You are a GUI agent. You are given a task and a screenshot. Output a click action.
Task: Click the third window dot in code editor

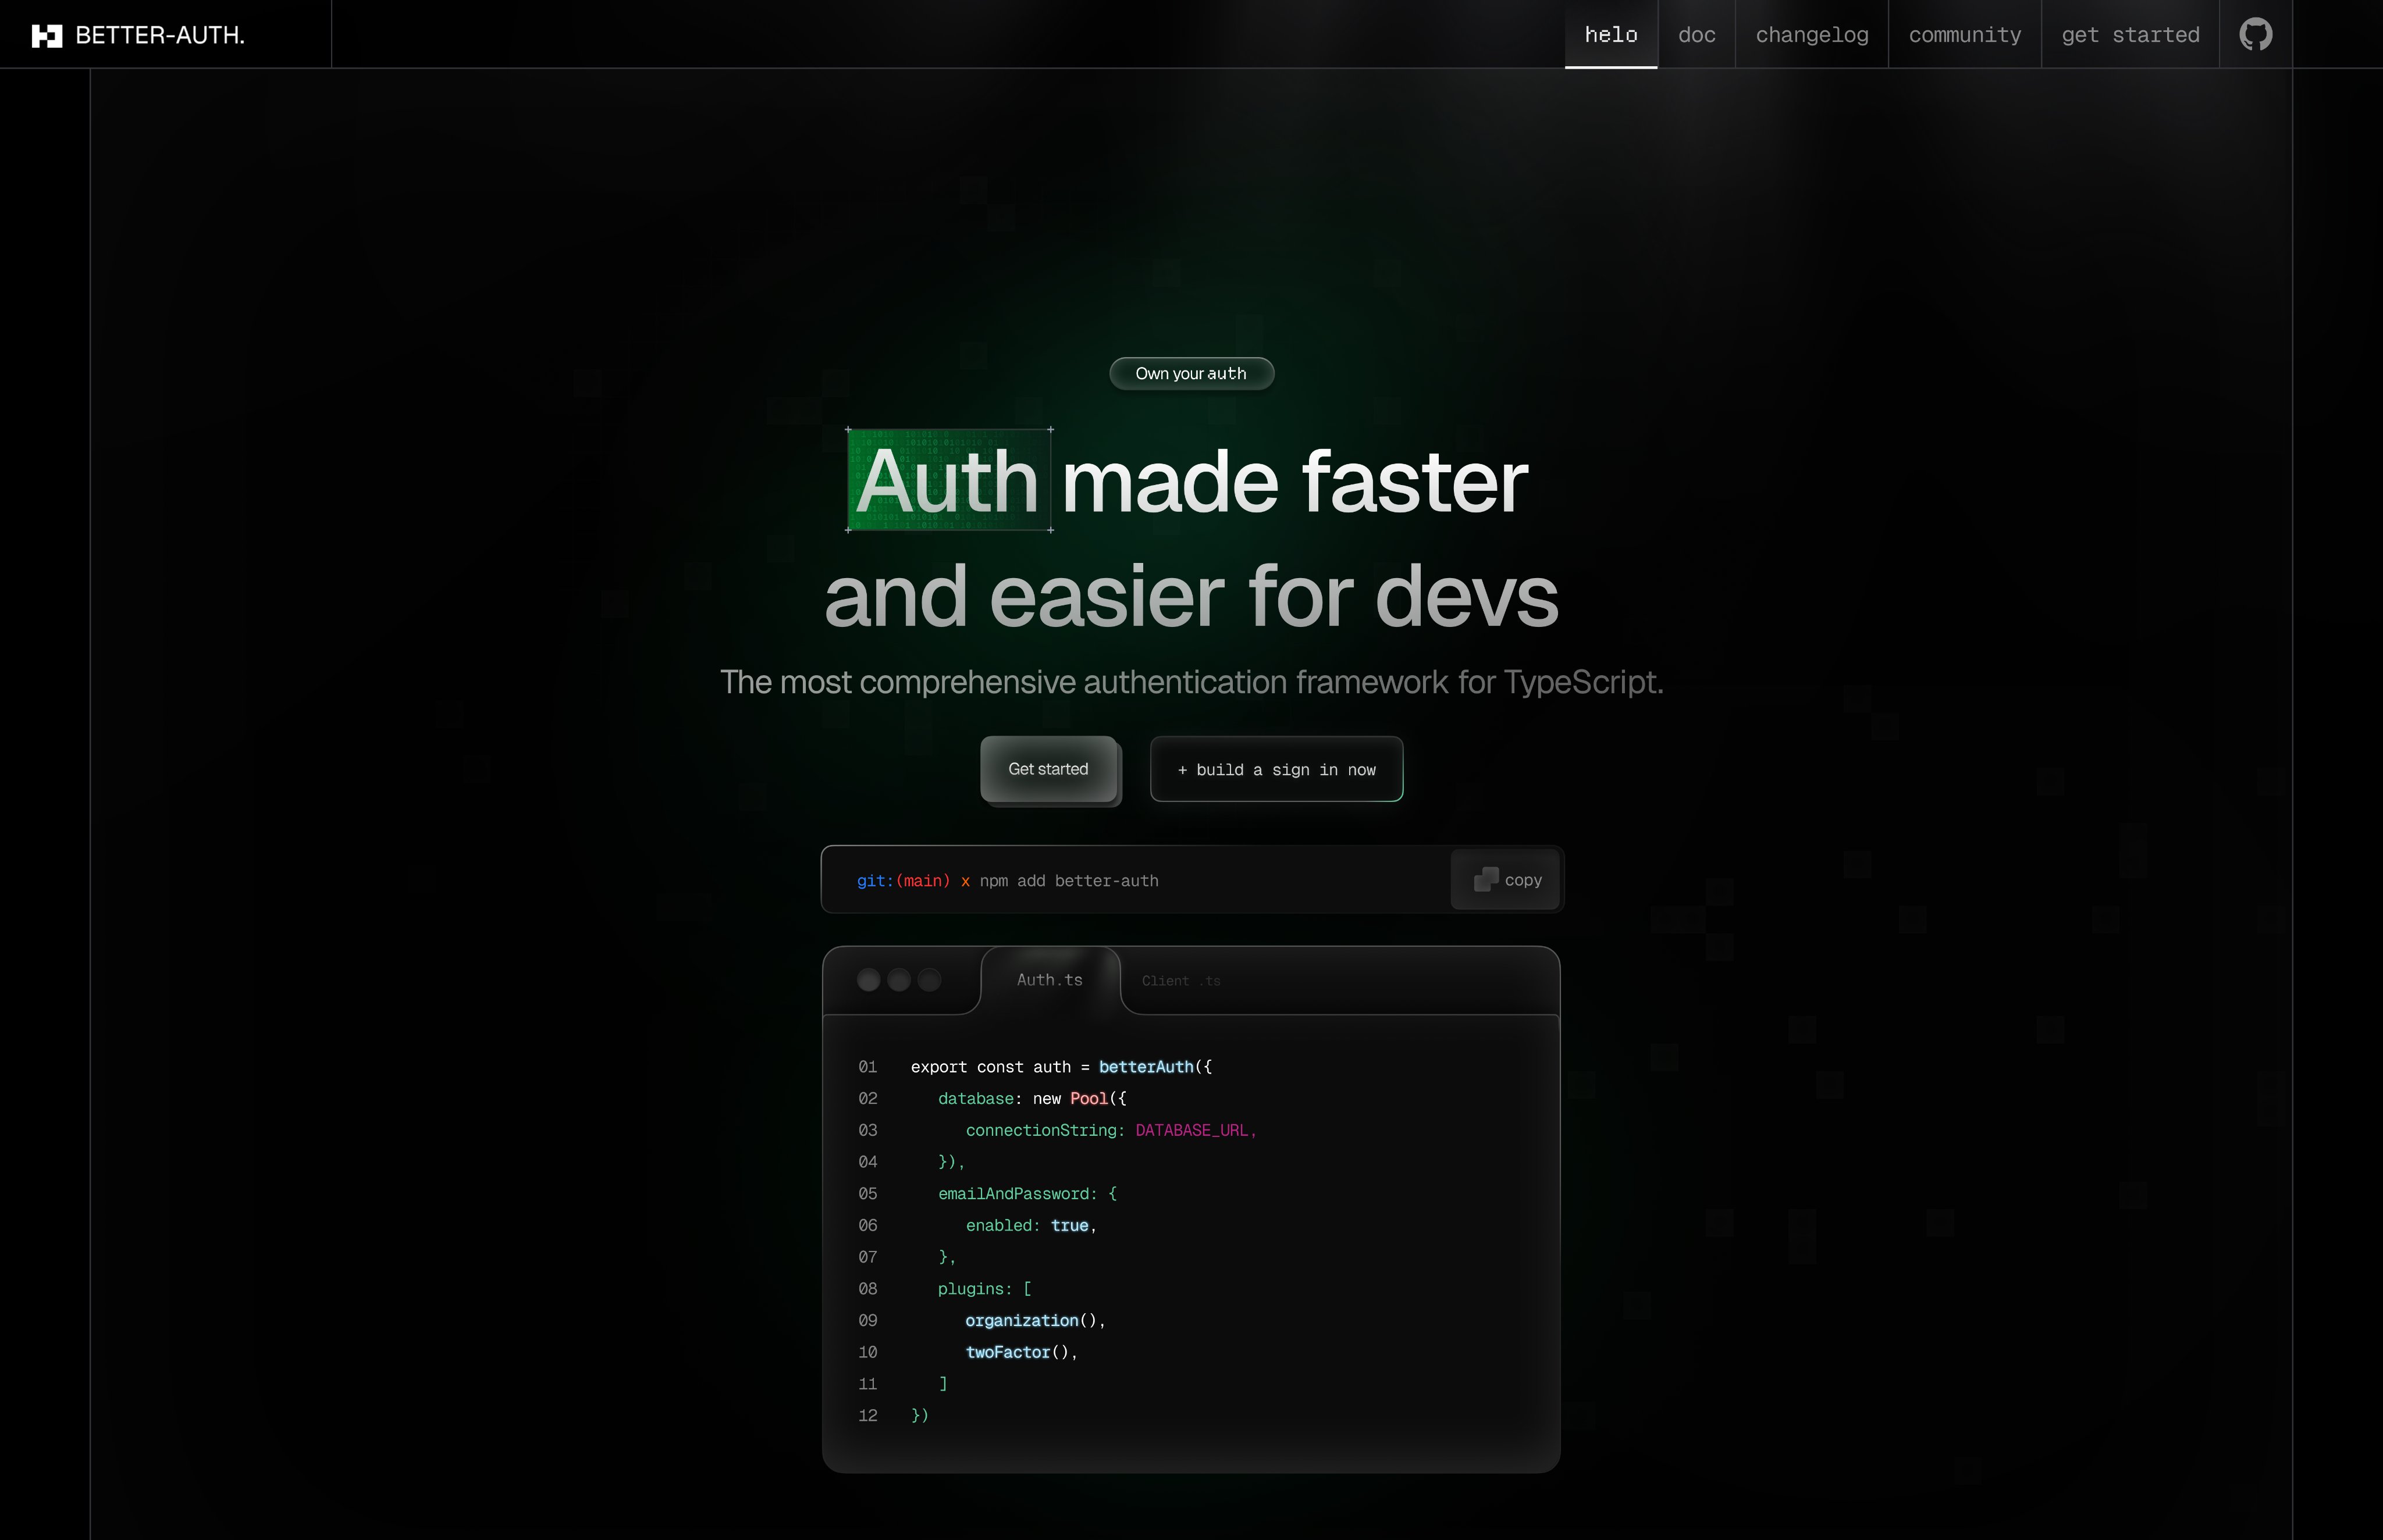pos(929,980)
